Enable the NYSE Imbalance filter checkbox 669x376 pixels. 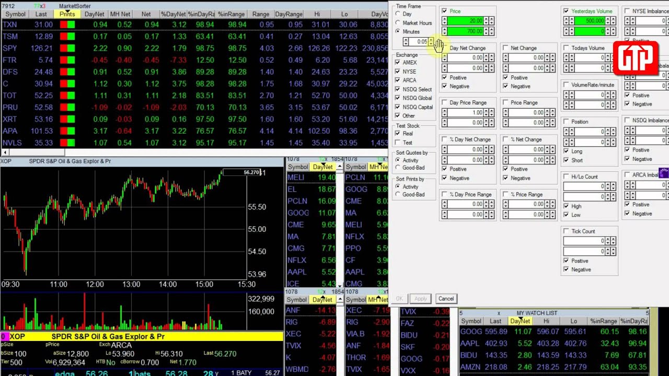coord(627,11)
